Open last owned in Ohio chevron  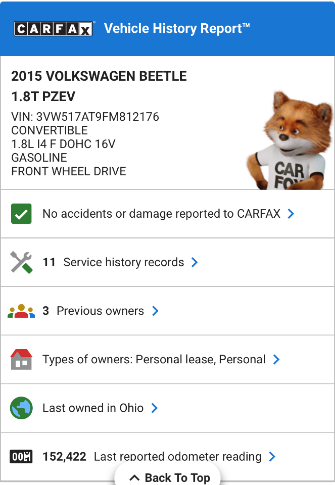coord(155,408)
